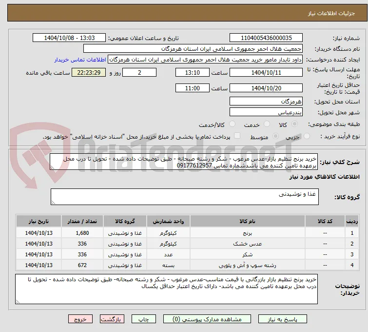
Task: Click the unit cell عدد
Action: click(168, 254)
